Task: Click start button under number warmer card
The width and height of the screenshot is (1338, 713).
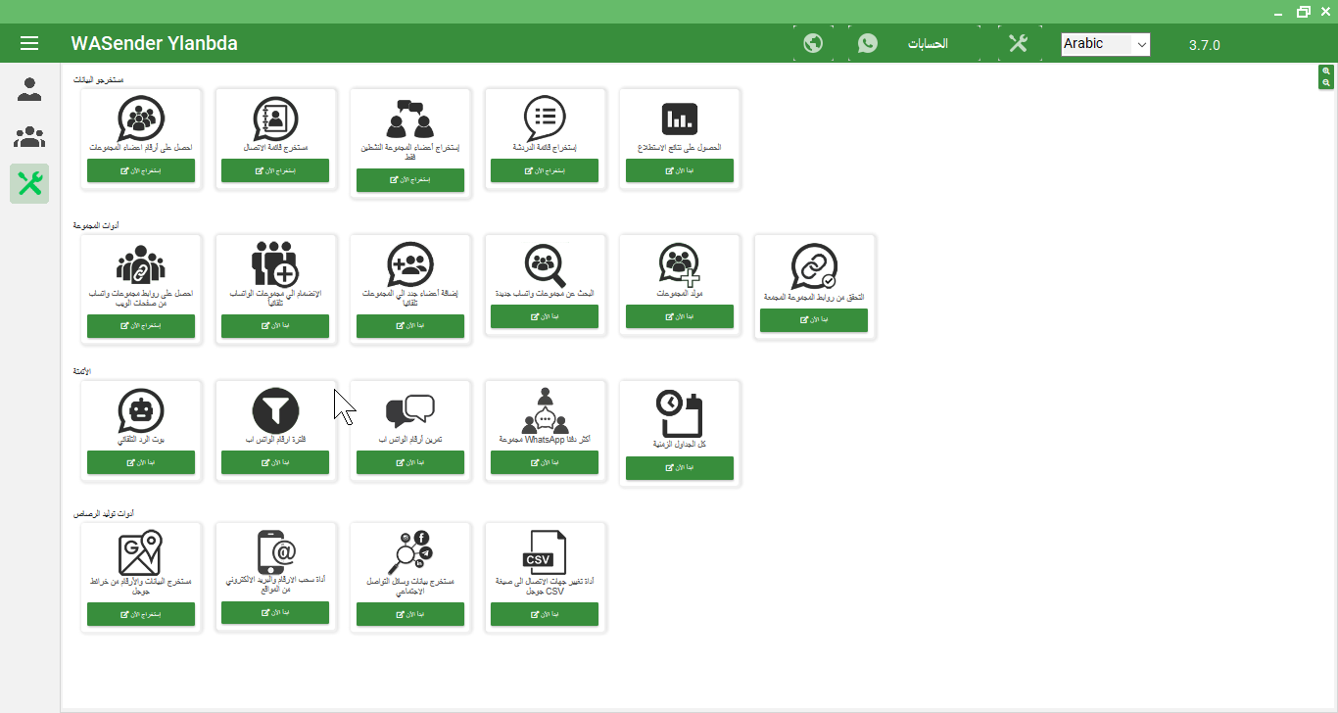Action: [410, 462]
